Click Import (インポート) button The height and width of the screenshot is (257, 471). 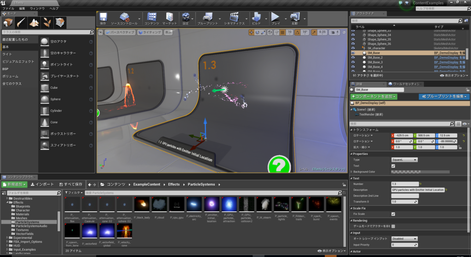click(x=42, y=184)
